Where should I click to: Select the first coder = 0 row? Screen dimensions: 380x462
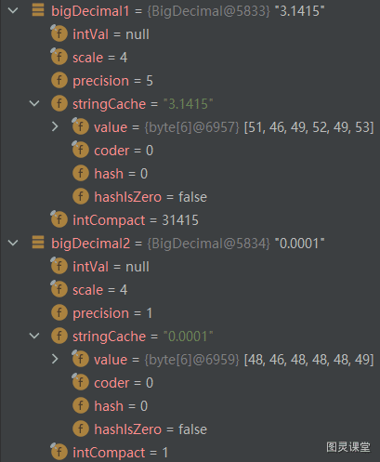pyautogui.click(x=190, y=151)
